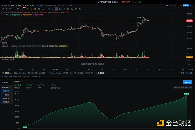The height and width of the screenshot is (130, 195).
Task: Click the blue refresh backtest button
Action: [x=187, y=82]
